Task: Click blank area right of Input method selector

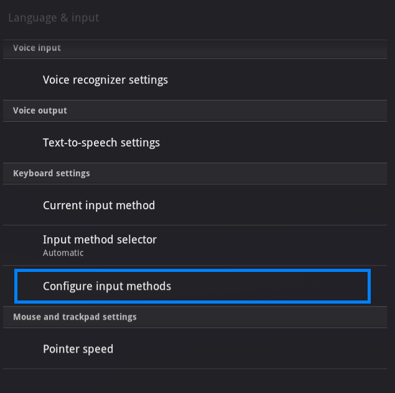Action: click(x=280, y=245)
